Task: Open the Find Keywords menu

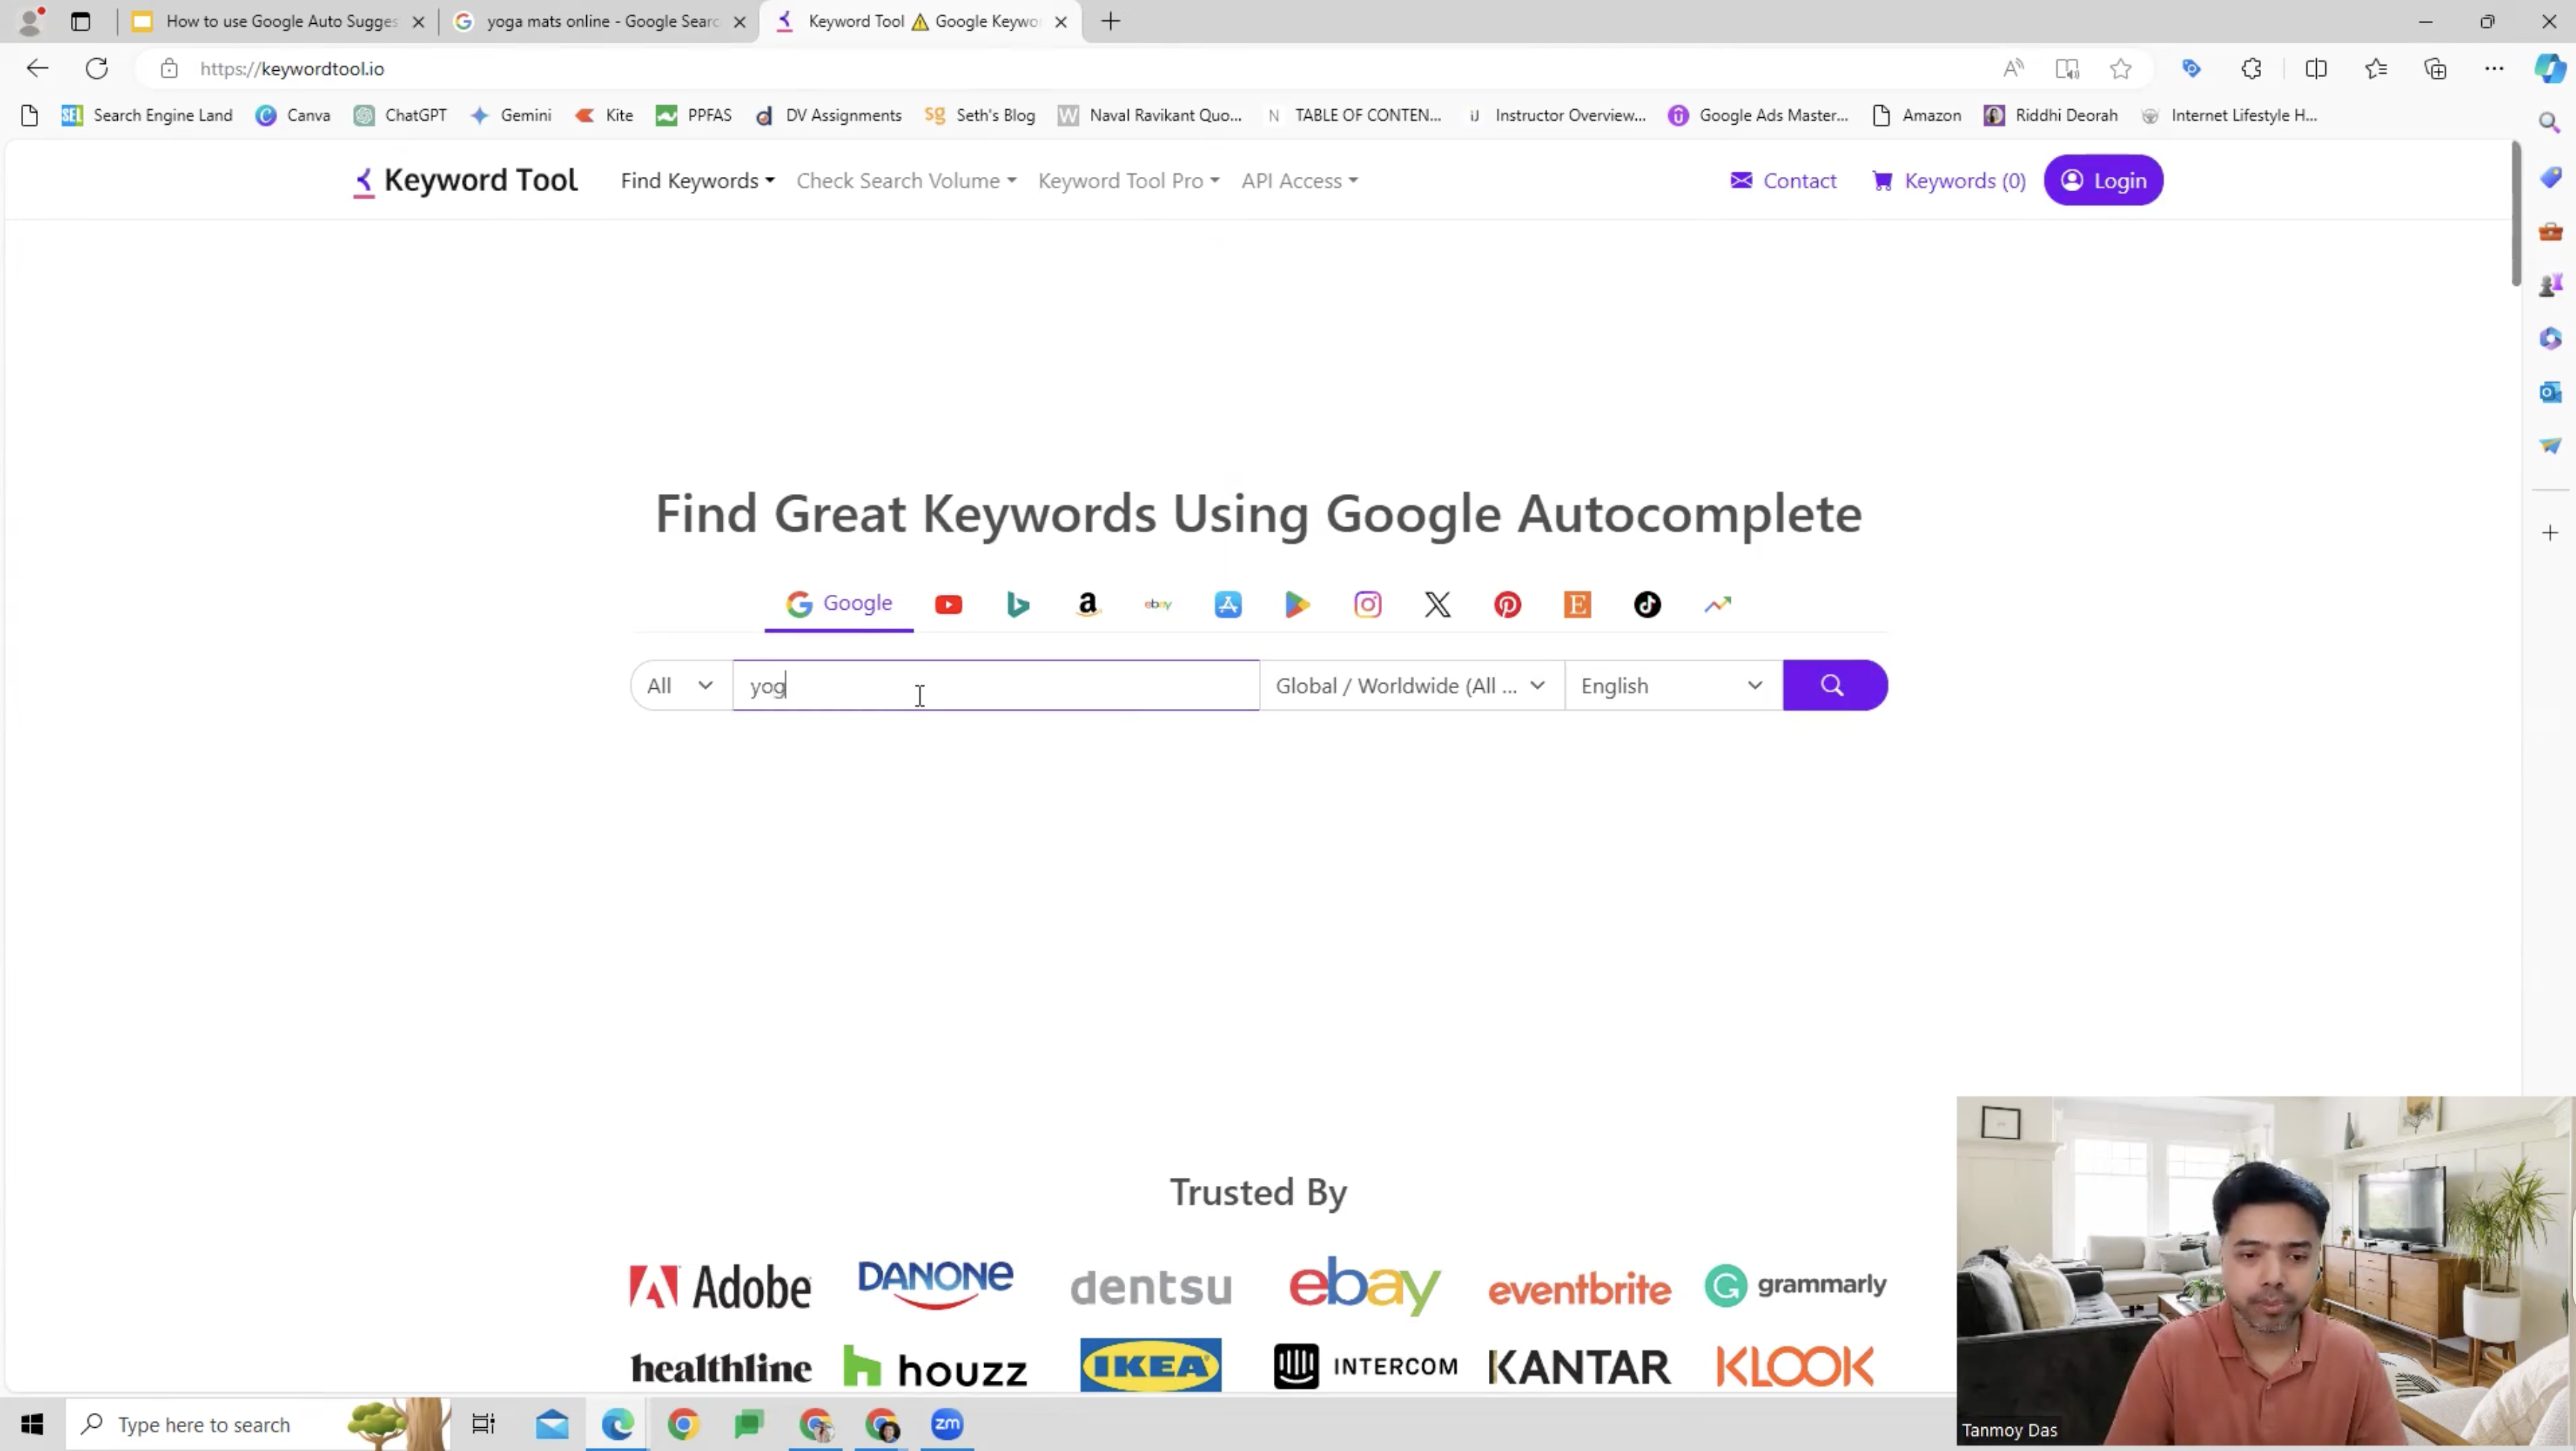Action: pos(697,181)
